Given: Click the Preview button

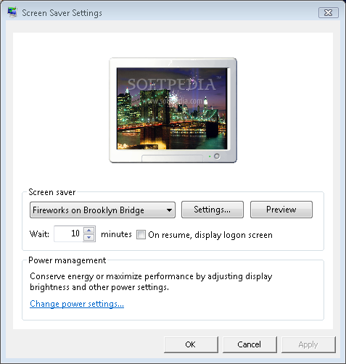Looking at the screenshot, I should [x=281, y=210].
